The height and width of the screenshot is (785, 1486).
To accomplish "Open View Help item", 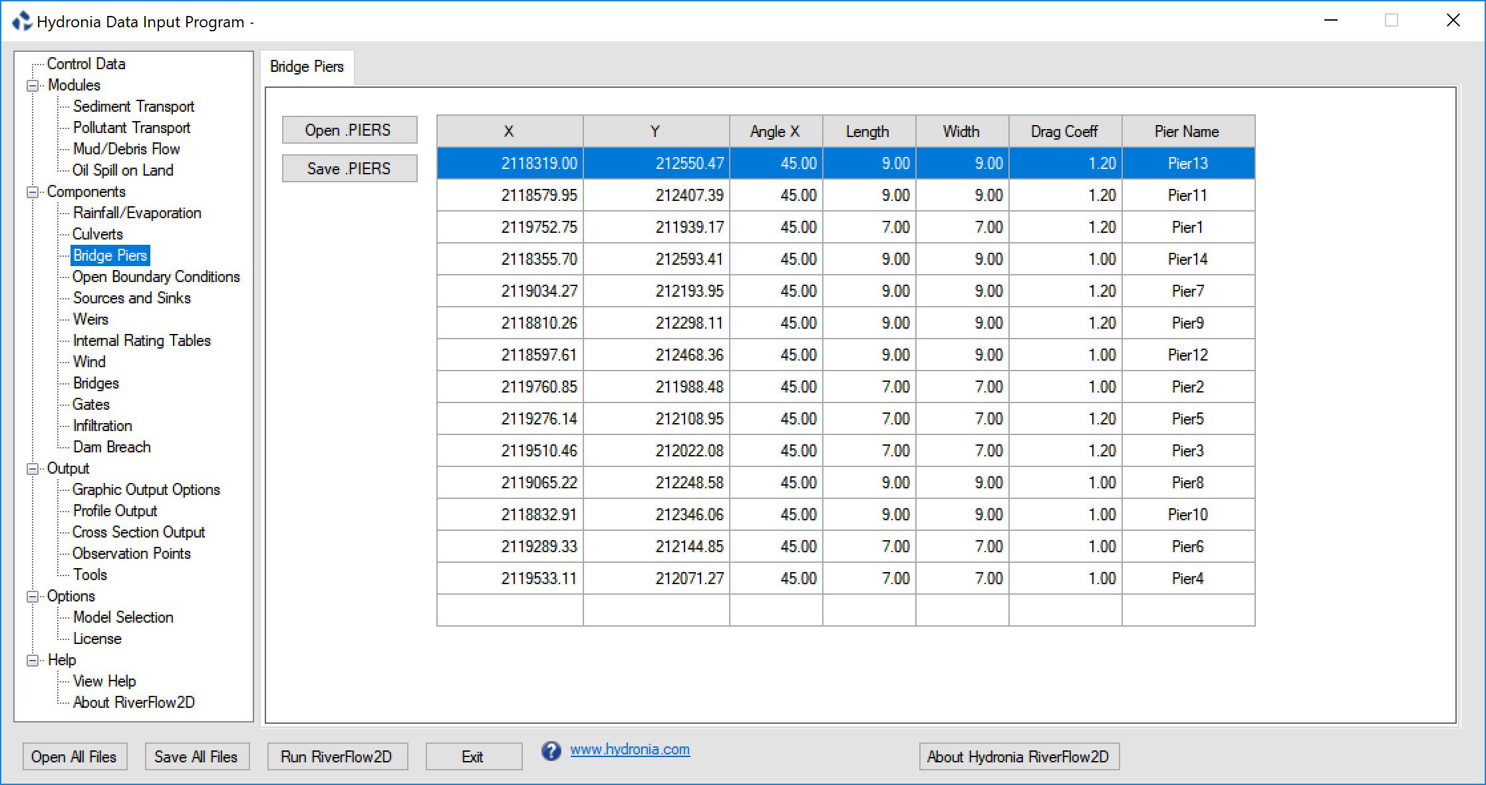I will click(104, 681).
